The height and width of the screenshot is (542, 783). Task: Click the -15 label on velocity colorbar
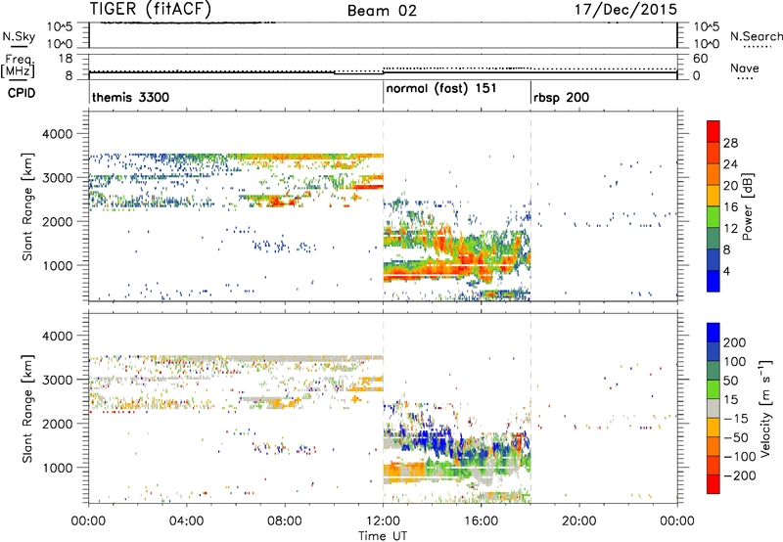736,419
